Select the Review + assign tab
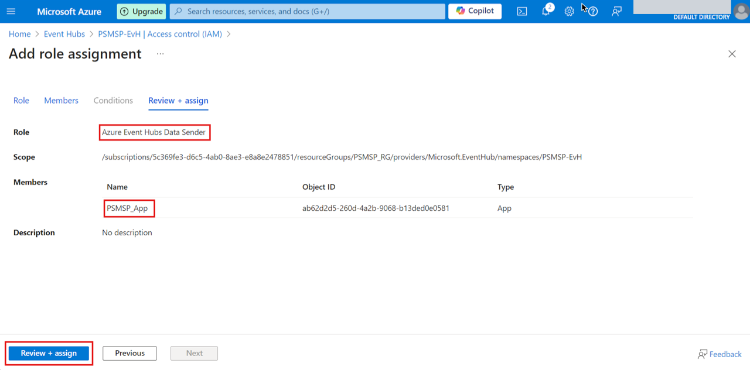750x370 pixels. click(x=178, y=101)
